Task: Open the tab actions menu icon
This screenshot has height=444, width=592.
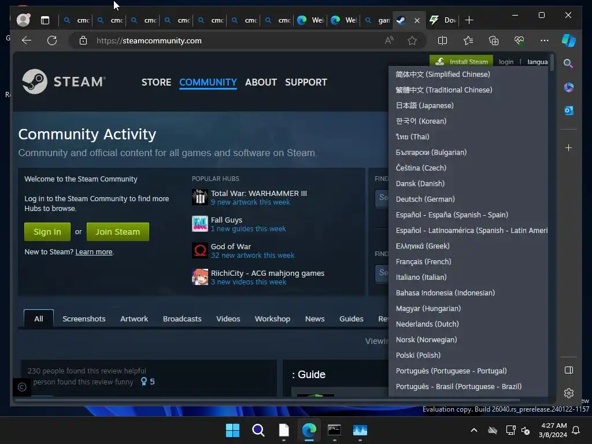Action: point(45,20)
